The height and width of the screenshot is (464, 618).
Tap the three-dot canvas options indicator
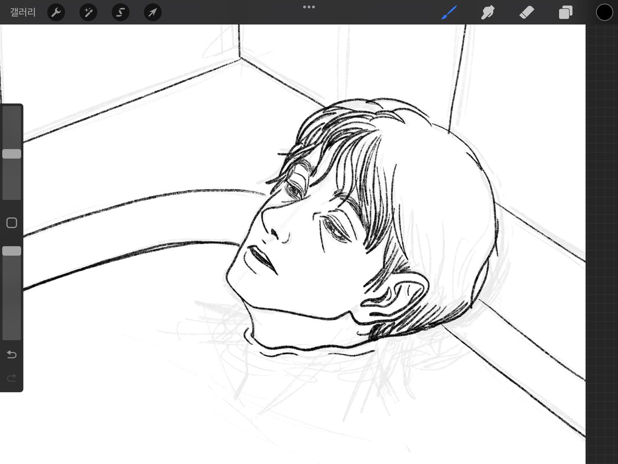tap(308, 7)
